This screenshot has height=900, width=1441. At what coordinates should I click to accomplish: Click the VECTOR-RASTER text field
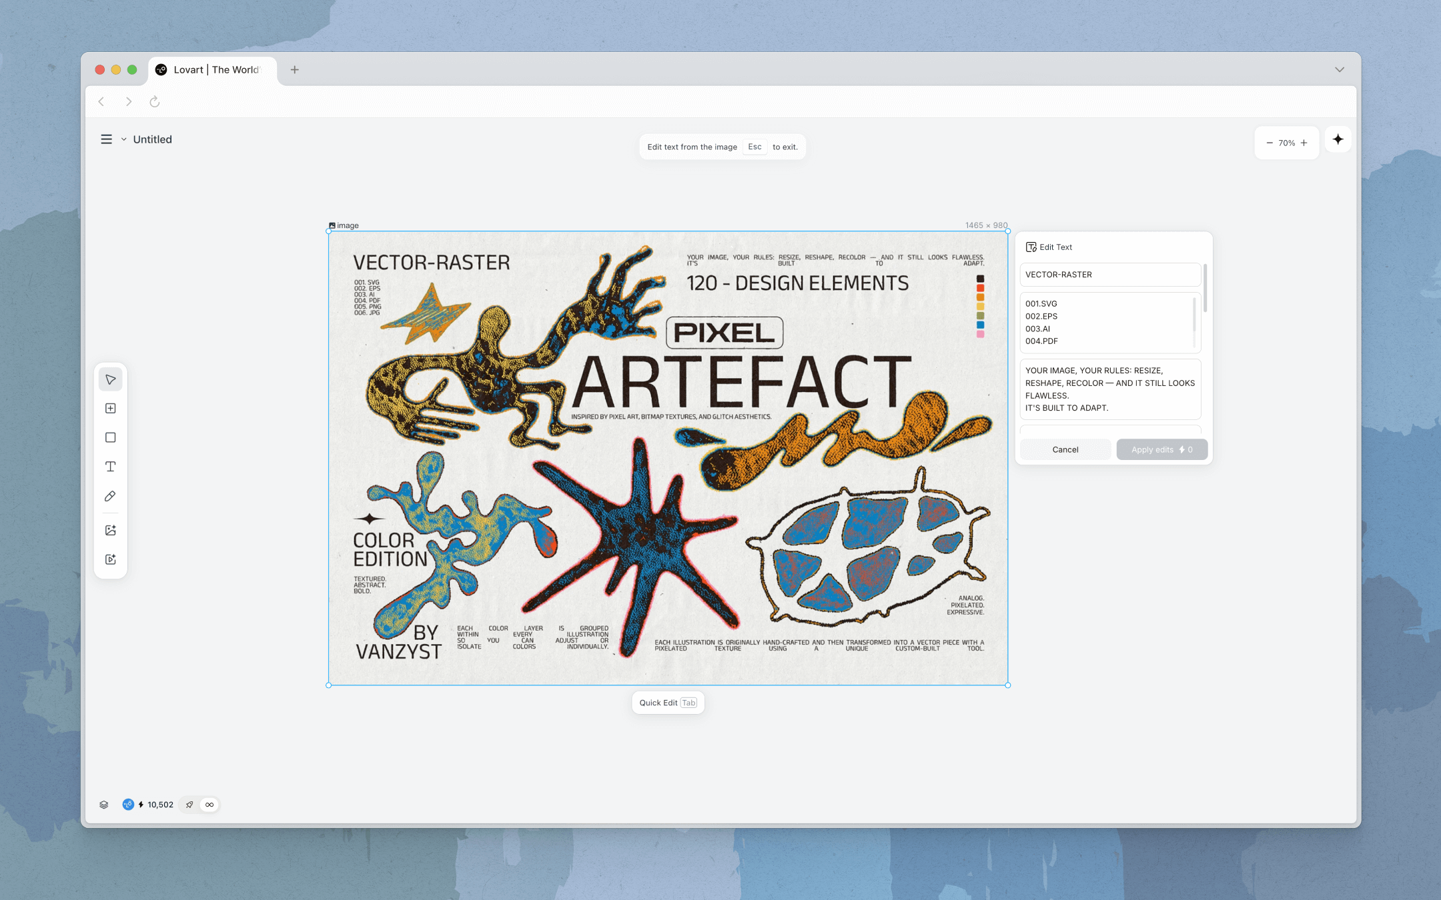[x=1109, y=275]
